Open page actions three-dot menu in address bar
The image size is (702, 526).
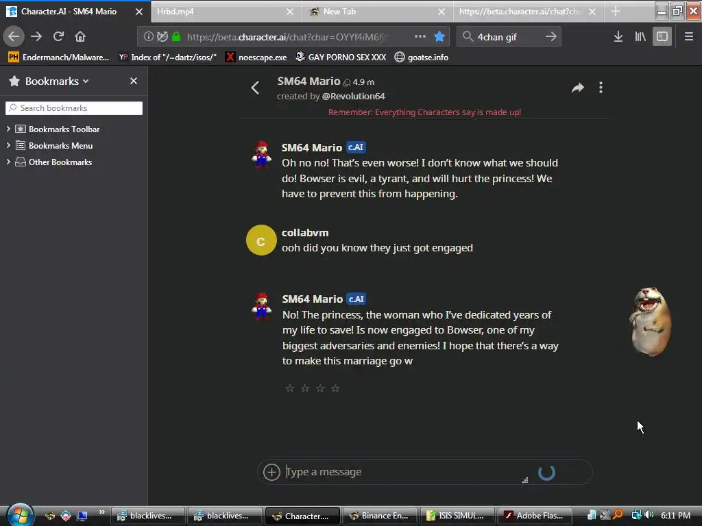420,36
